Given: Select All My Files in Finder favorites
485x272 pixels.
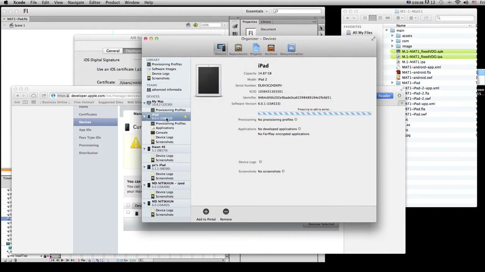Looking at the screenshot, I should (x=362, y=32).
